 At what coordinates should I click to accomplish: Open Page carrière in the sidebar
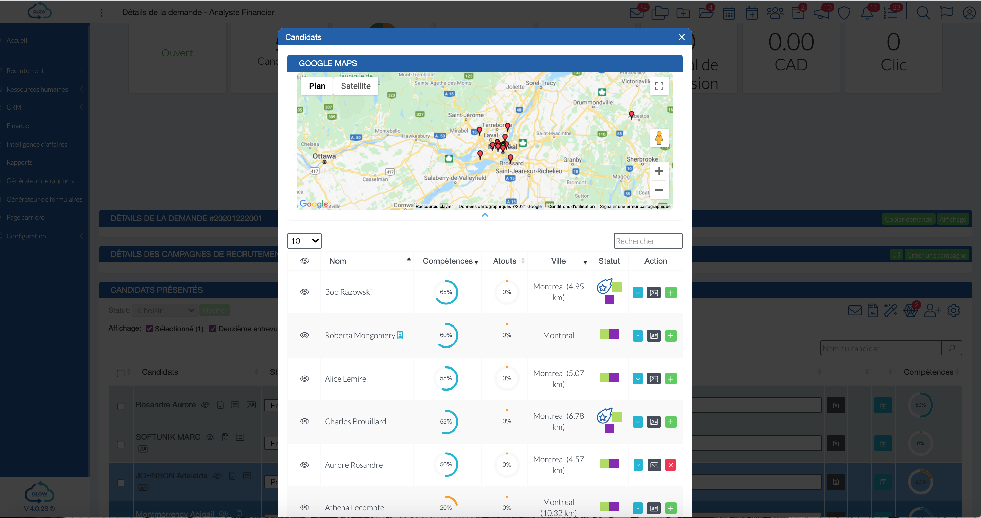tap(25, 217)
